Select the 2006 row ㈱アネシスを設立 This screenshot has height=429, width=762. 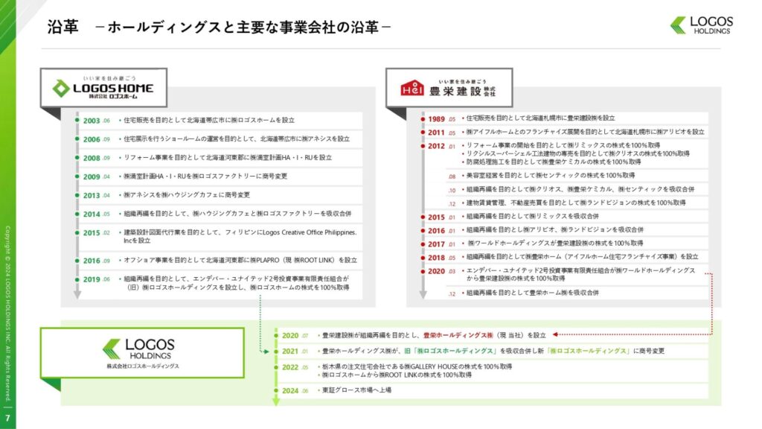click(x=237, y=139)
